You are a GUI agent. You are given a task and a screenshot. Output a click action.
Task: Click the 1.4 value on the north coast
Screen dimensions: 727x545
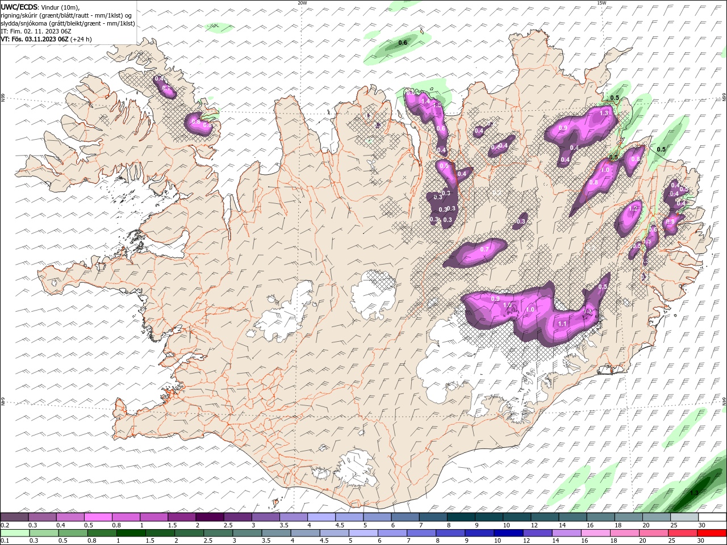point(425,101)
